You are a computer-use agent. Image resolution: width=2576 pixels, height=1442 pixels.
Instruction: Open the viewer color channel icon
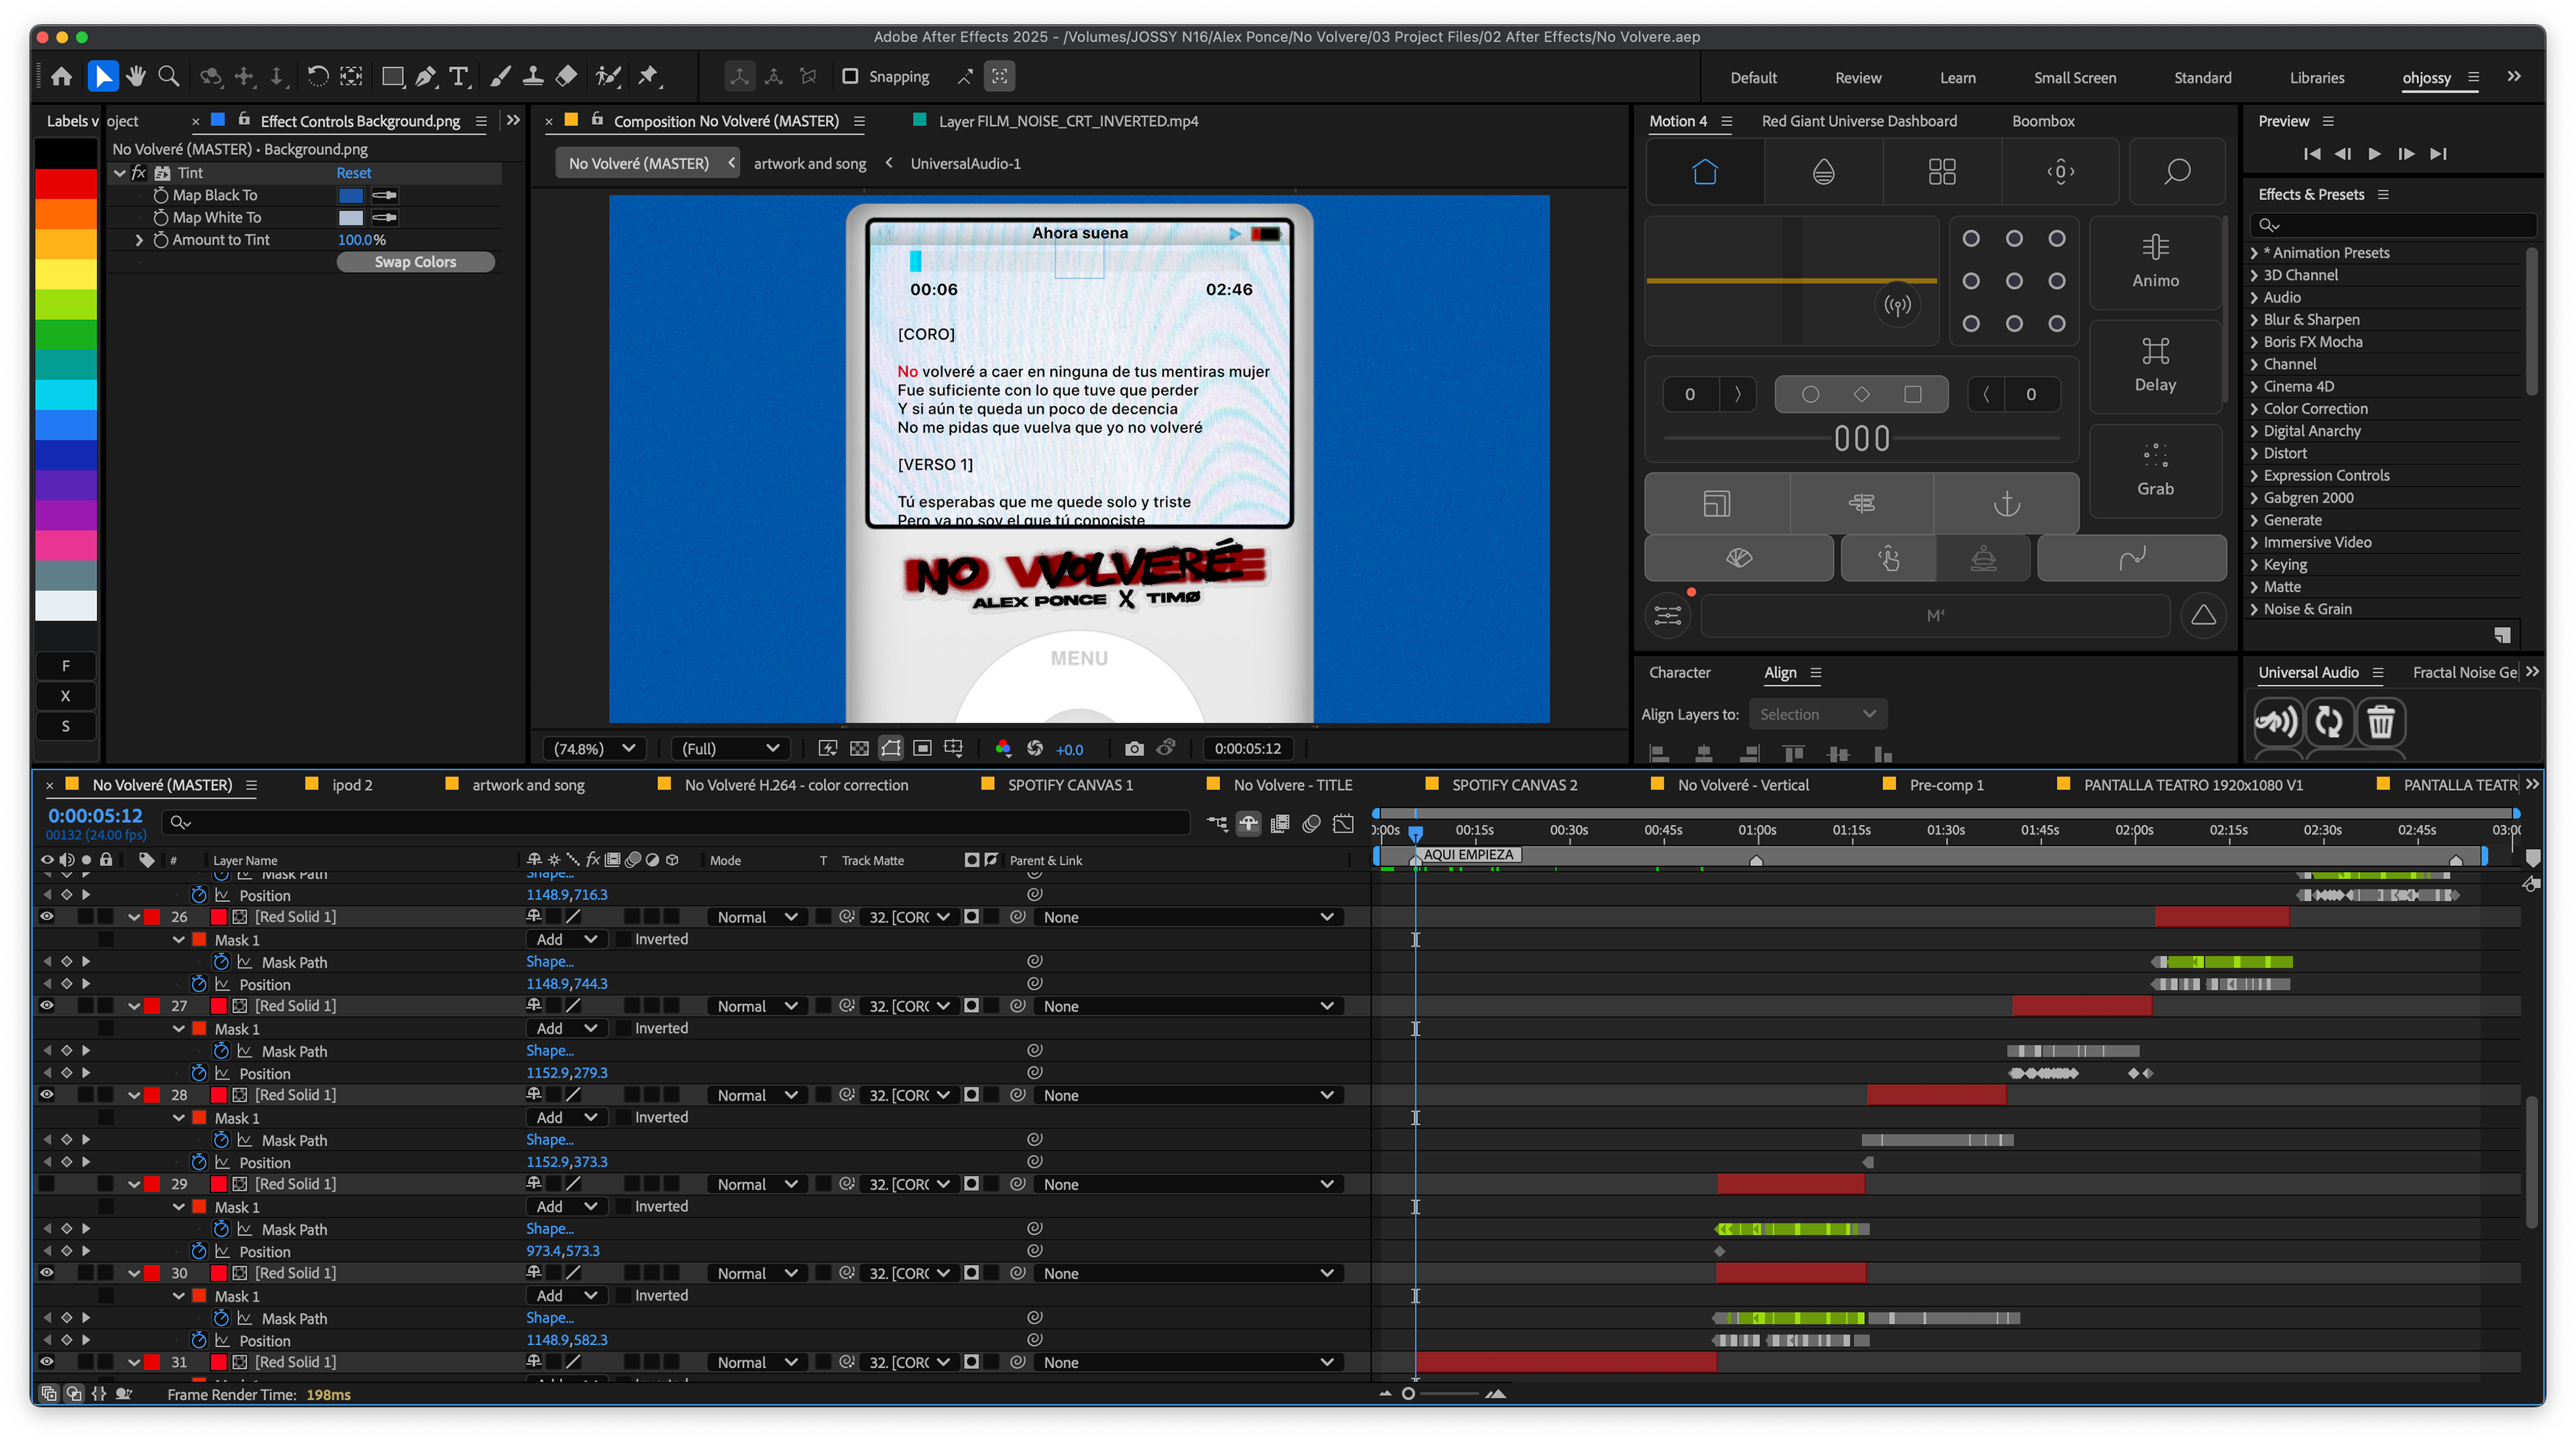[x=1003, y=748]
